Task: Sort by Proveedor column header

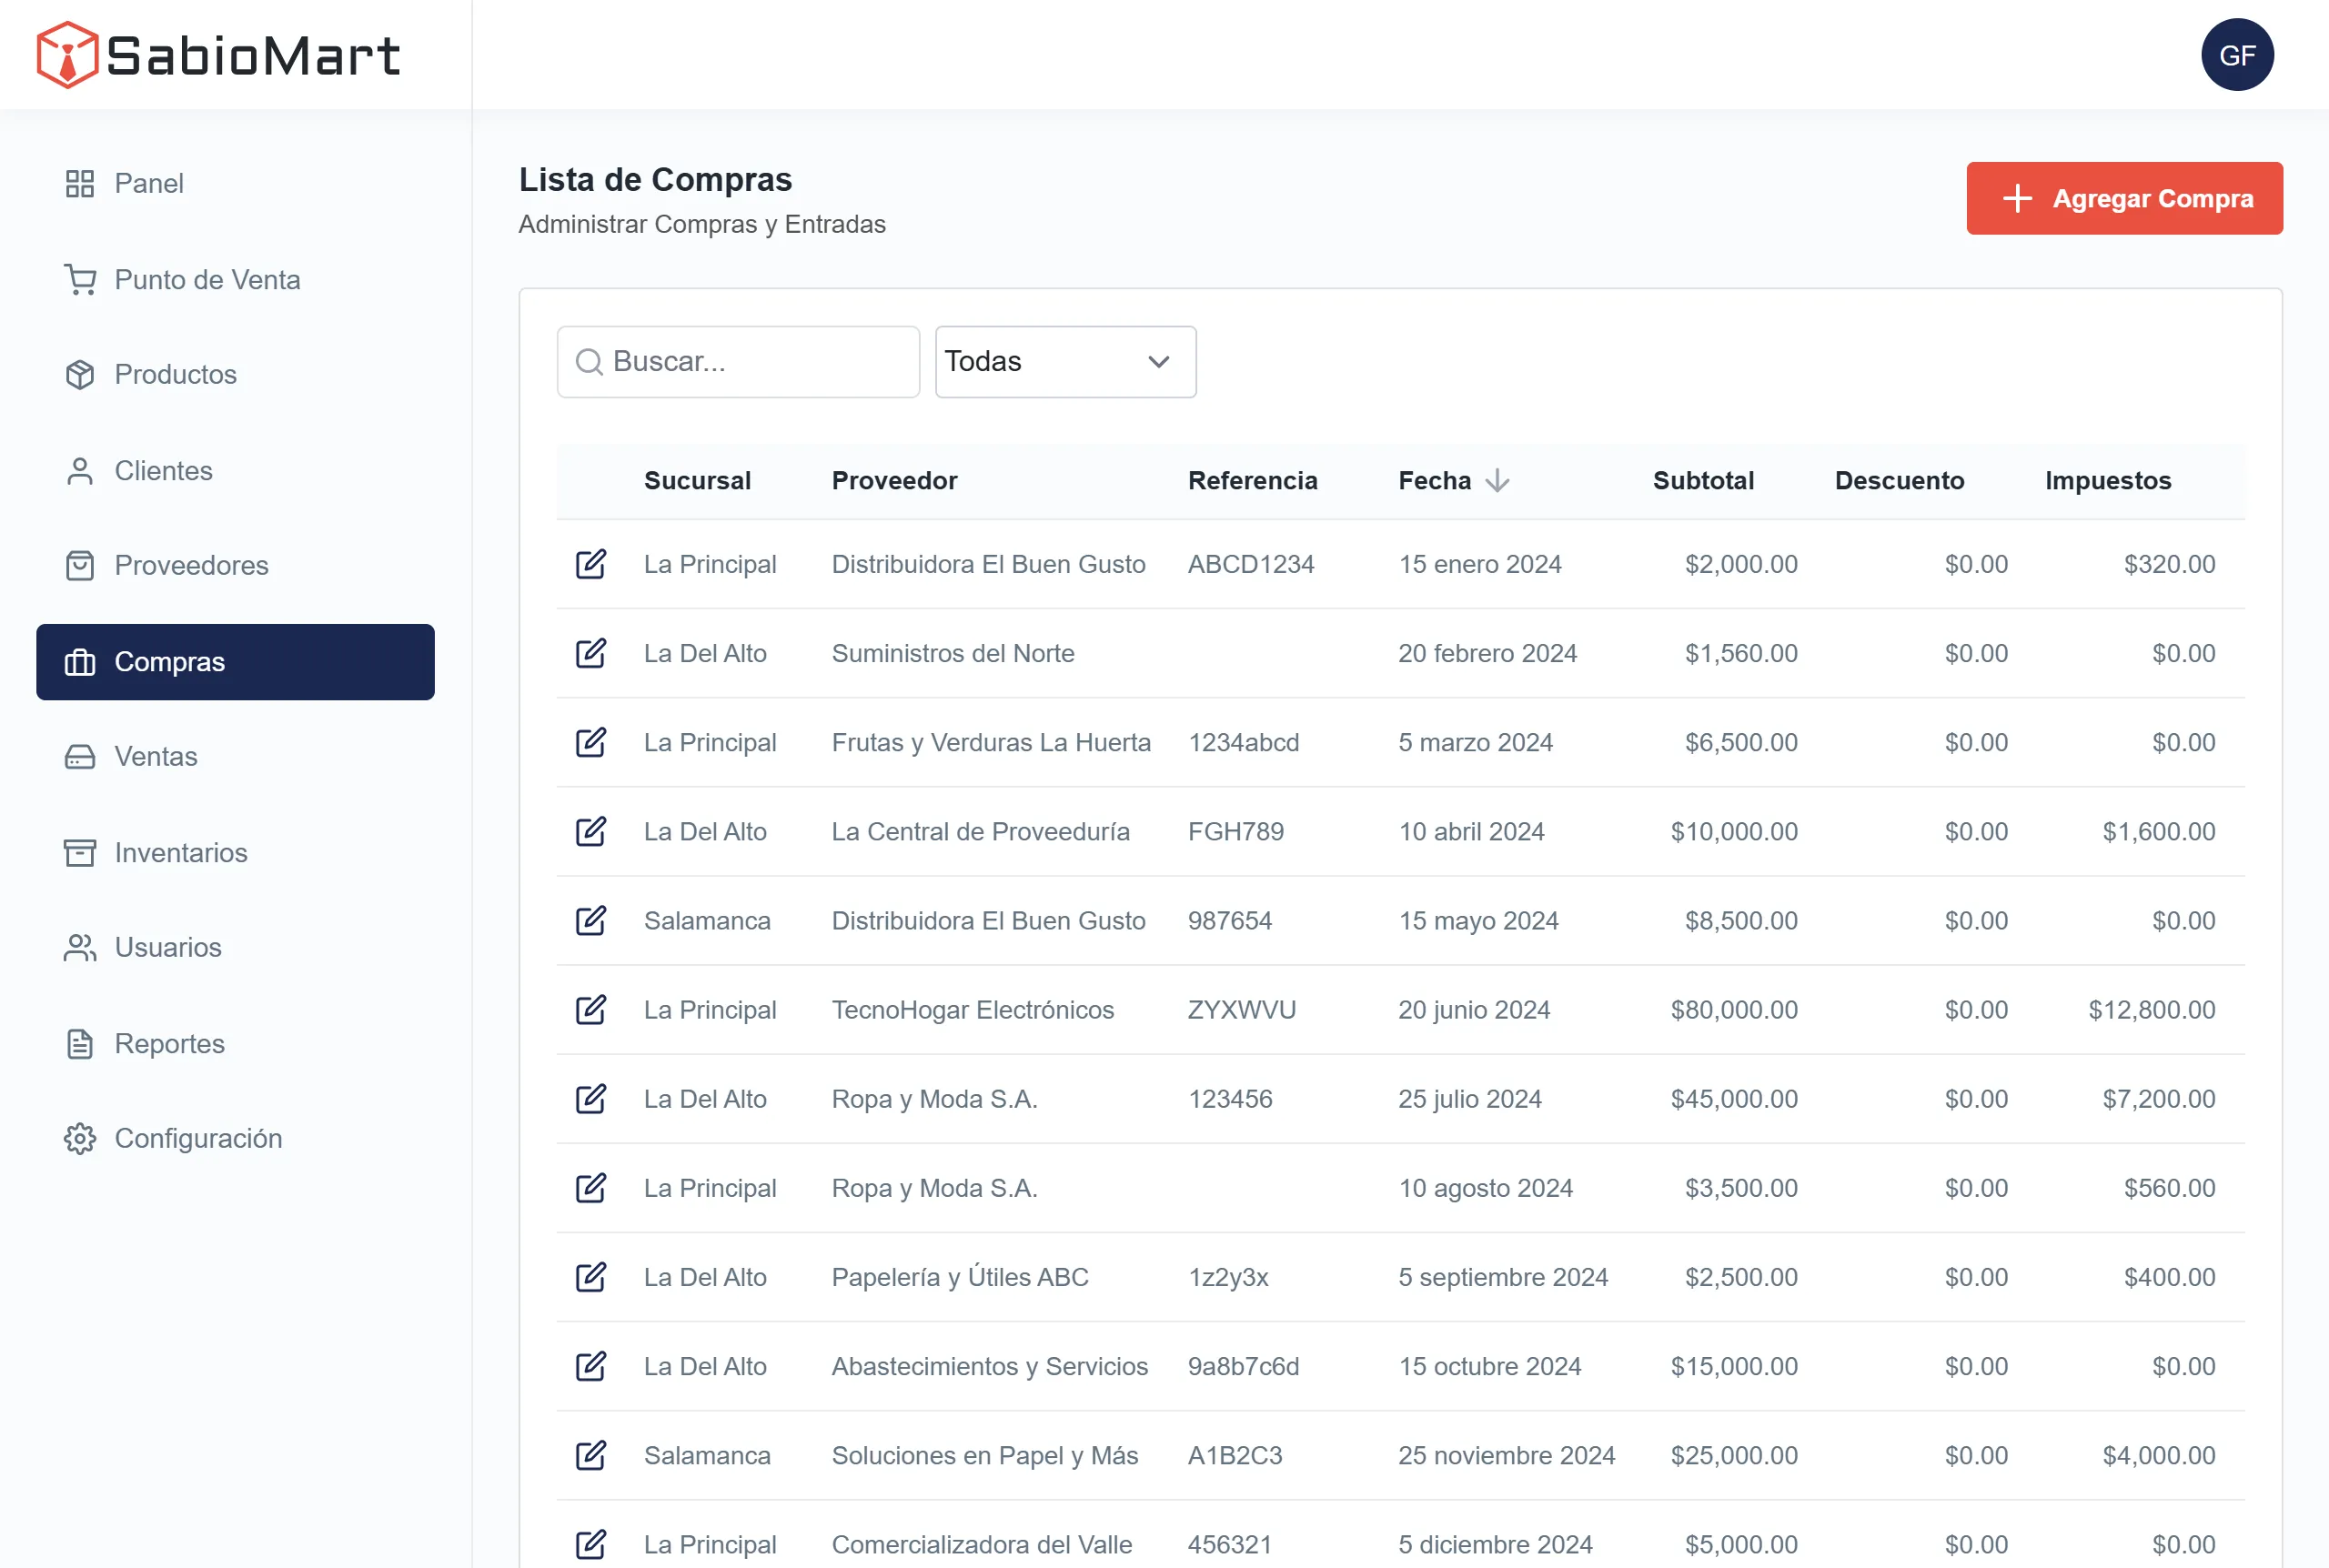Action: click(894, 481)
